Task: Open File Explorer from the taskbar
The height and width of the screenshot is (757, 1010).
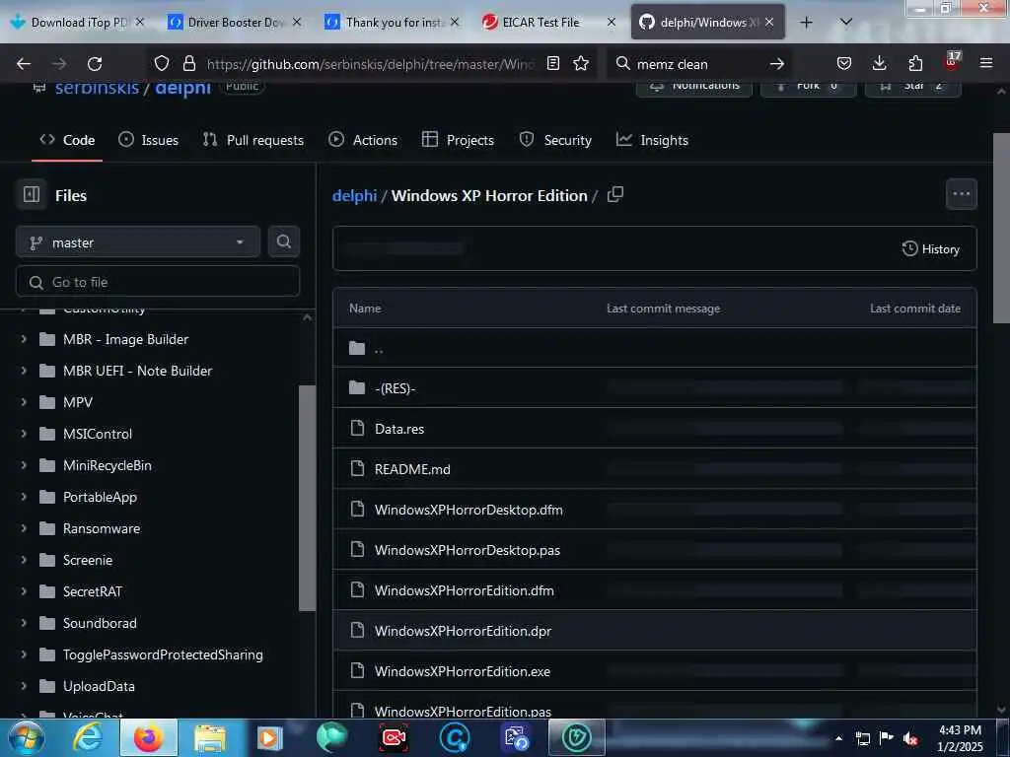Action: click(x=210, y=737)
